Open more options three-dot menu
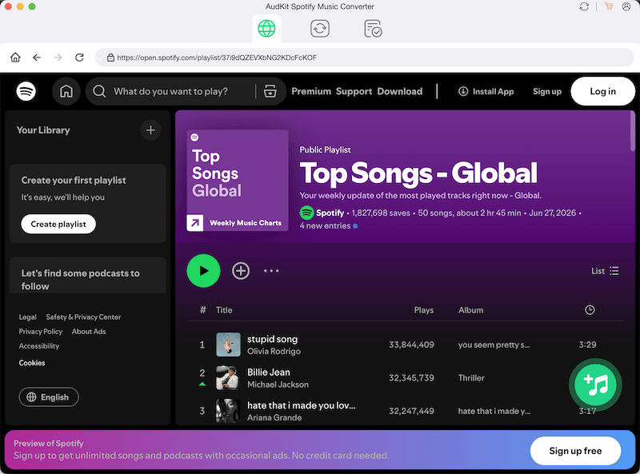Image resolution: width=640 pixels, height=474 pixels. point(271,271)
